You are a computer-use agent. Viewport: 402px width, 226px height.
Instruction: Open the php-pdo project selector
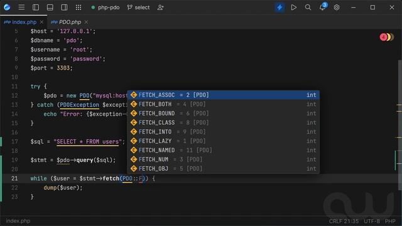pyautogui.click(x=106, y=8)
